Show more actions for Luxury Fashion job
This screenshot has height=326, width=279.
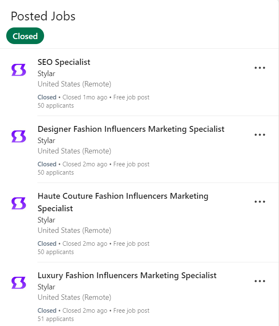click(259, 281)
